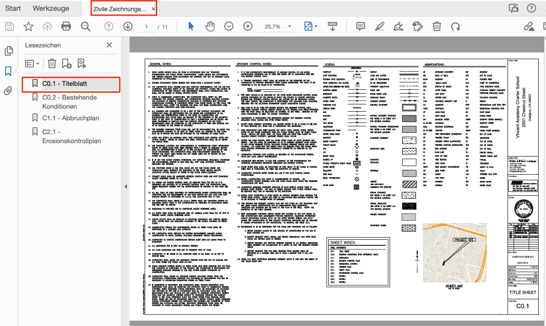Viewport: 546px width, 326px height.
Task: Zoom in with the plus button
Action: pyautogui.click(x=248, y=27)
